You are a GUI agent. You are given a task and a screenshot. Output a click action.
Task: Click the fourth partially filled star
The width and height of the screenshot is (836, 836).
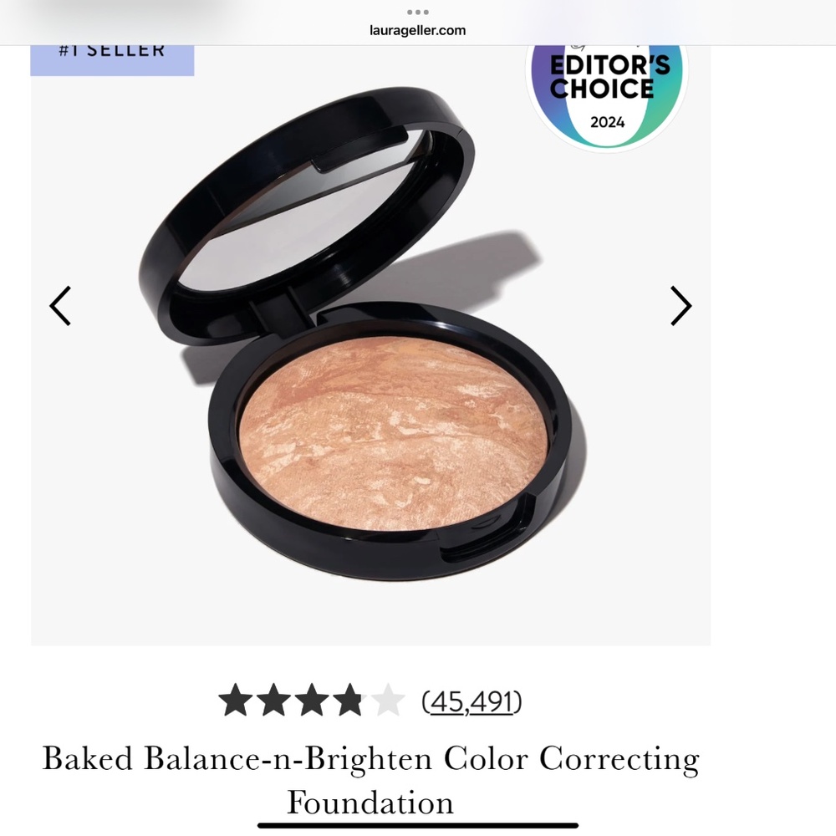point(349,700)
